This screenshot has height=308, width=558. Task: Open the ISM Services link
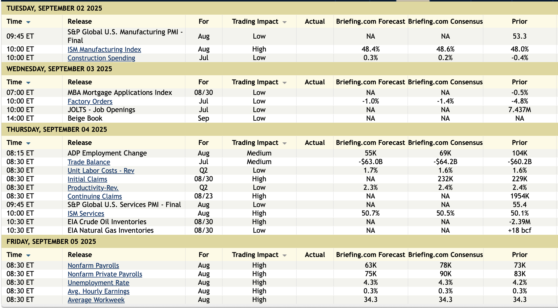click(x=86, y=214)
